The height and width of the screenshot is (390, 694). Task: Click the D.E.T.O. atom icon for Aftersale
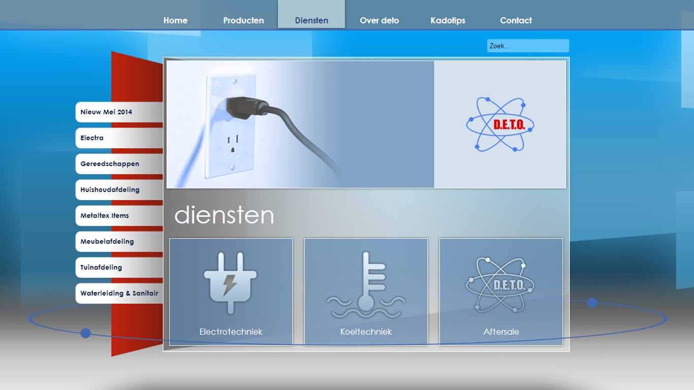(x=500, y=284)
